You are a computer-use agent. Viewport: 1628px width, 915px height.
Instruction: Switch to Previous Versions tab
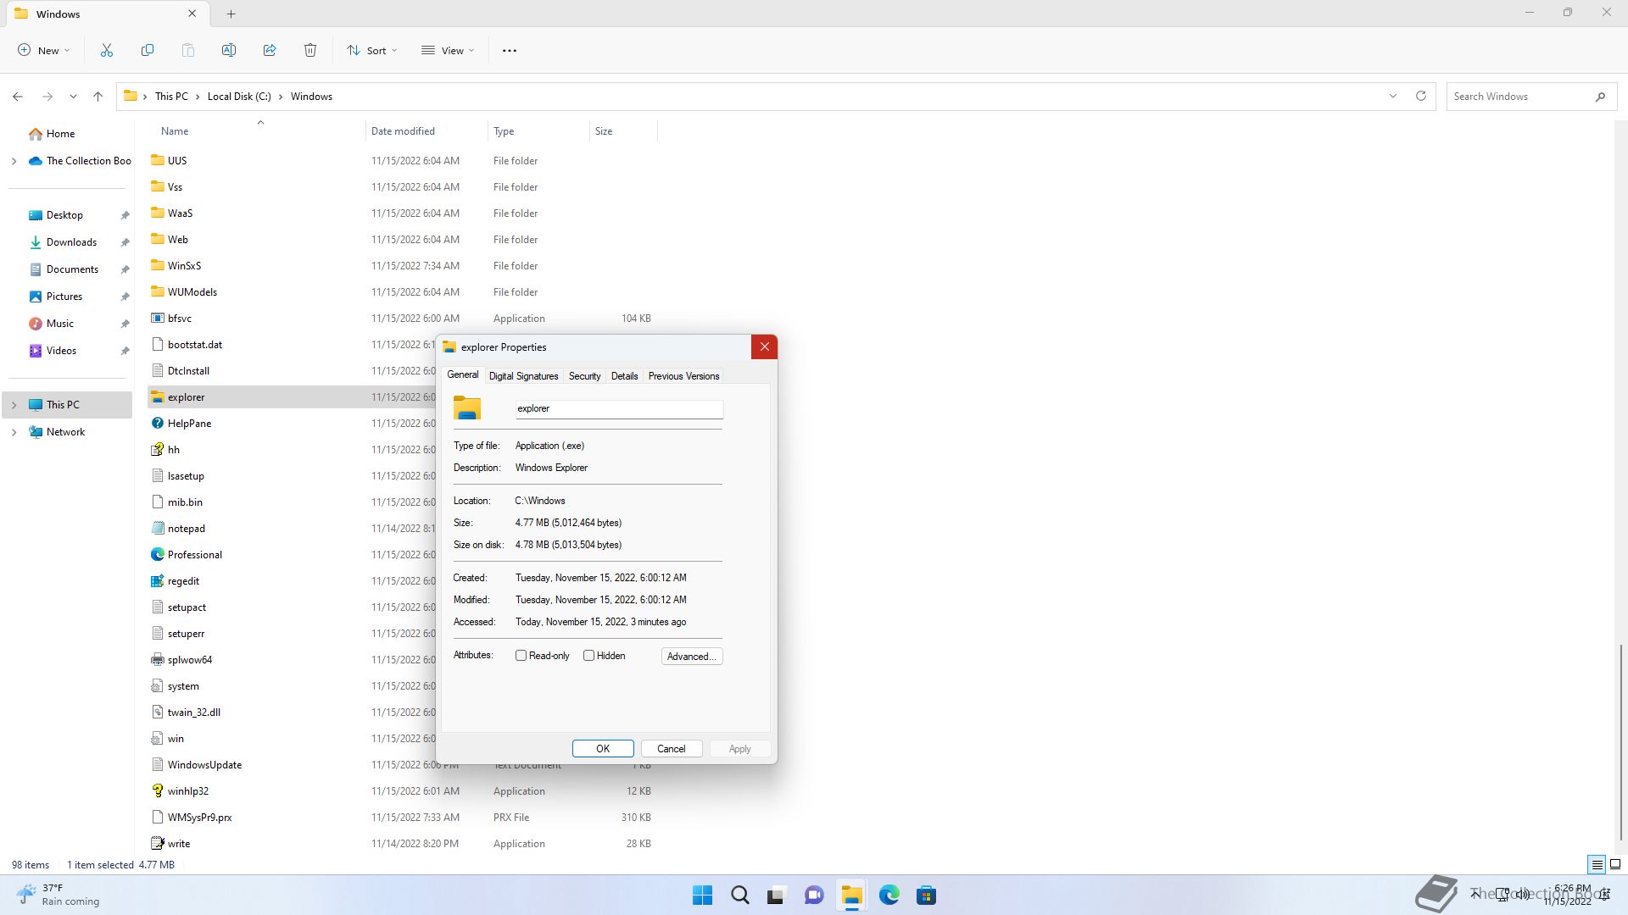click(x=683, y=376)
